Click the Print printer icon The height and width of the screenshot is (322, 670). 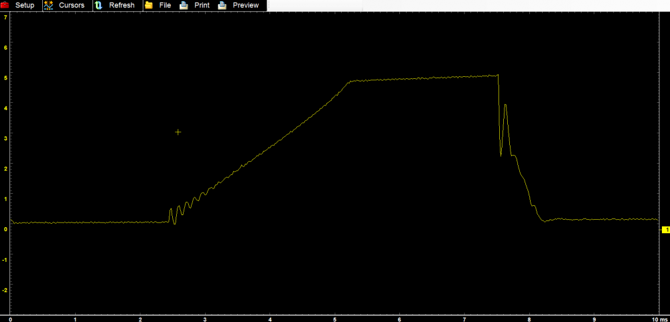pos(184,5)
